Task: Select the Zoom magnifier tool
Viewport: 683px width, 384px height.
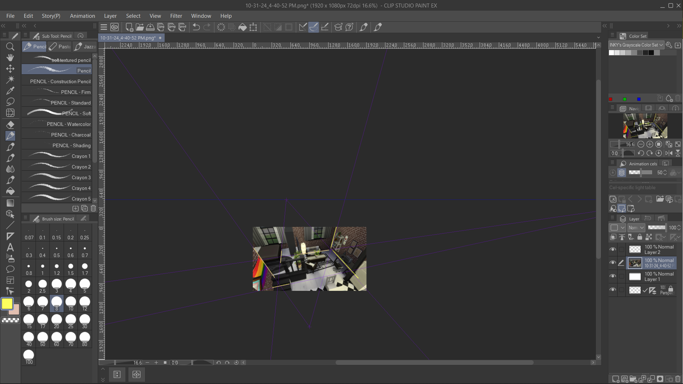Action: (10, 47)
